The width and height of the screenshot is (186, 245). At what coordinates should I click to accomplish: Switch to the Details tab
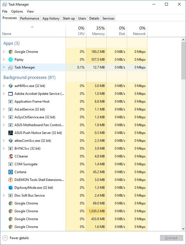[x=94, y=18]
